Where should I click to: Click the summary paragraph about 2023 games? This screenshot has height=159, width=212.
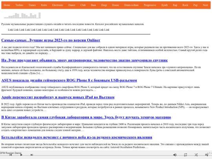105,50
